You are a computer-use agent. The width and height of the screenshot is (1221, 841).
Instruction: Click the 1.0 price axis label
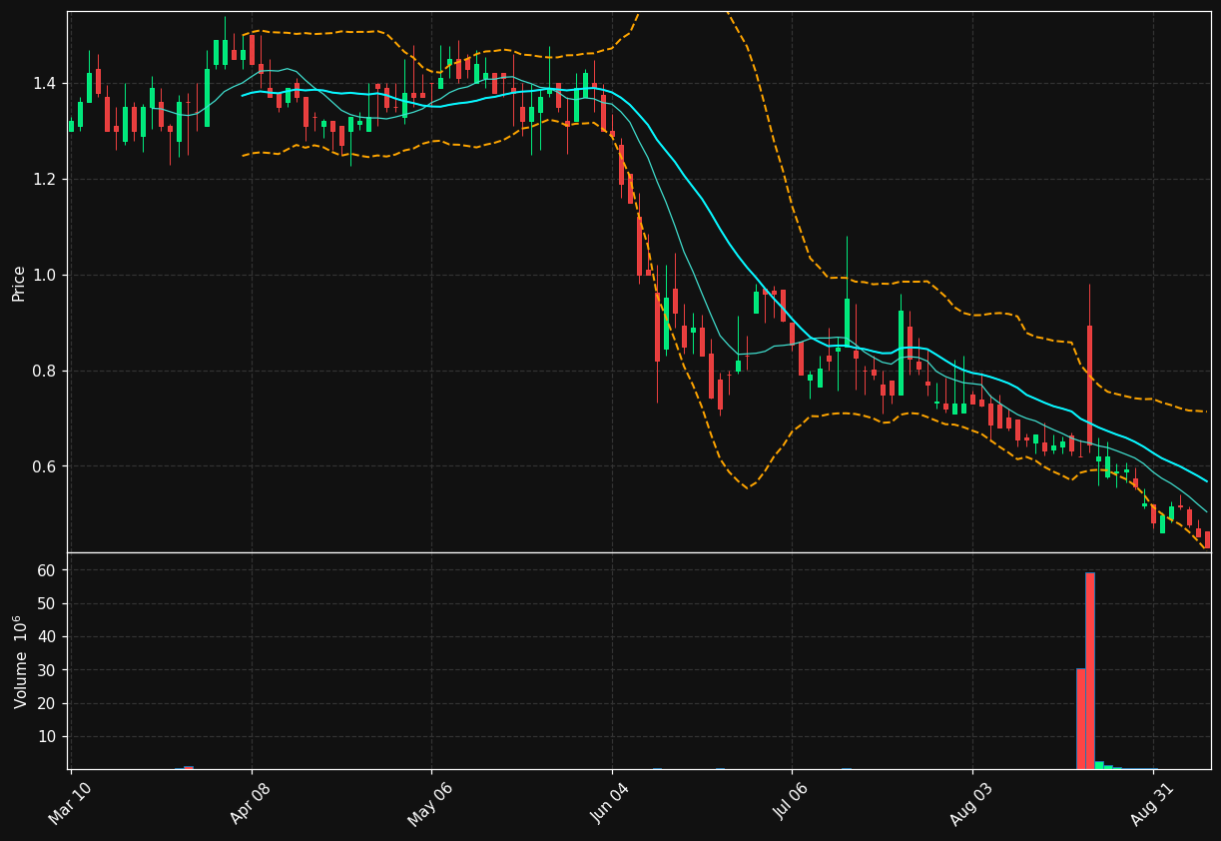[47, 275]
